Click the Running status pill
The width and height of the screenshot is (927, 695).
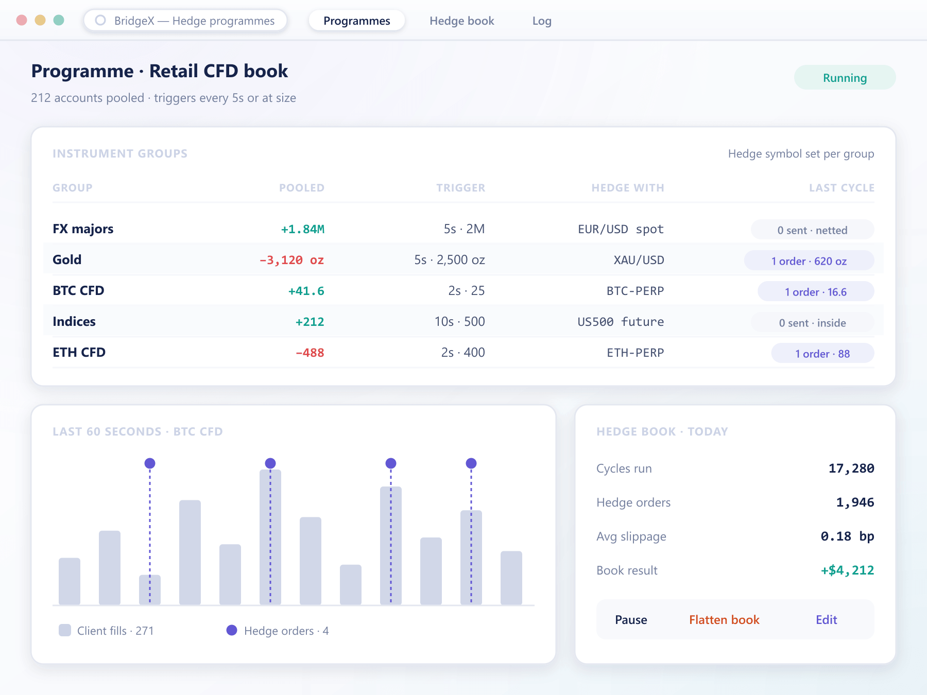[845, 78]
